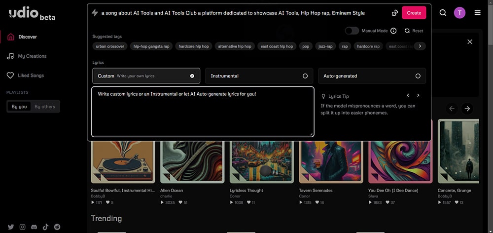Image resolution: width=493 pixels, height=233 pixels.
Task: Add the alternative hip hop tag
Action: pyautogui.click(x=235, y=46)
